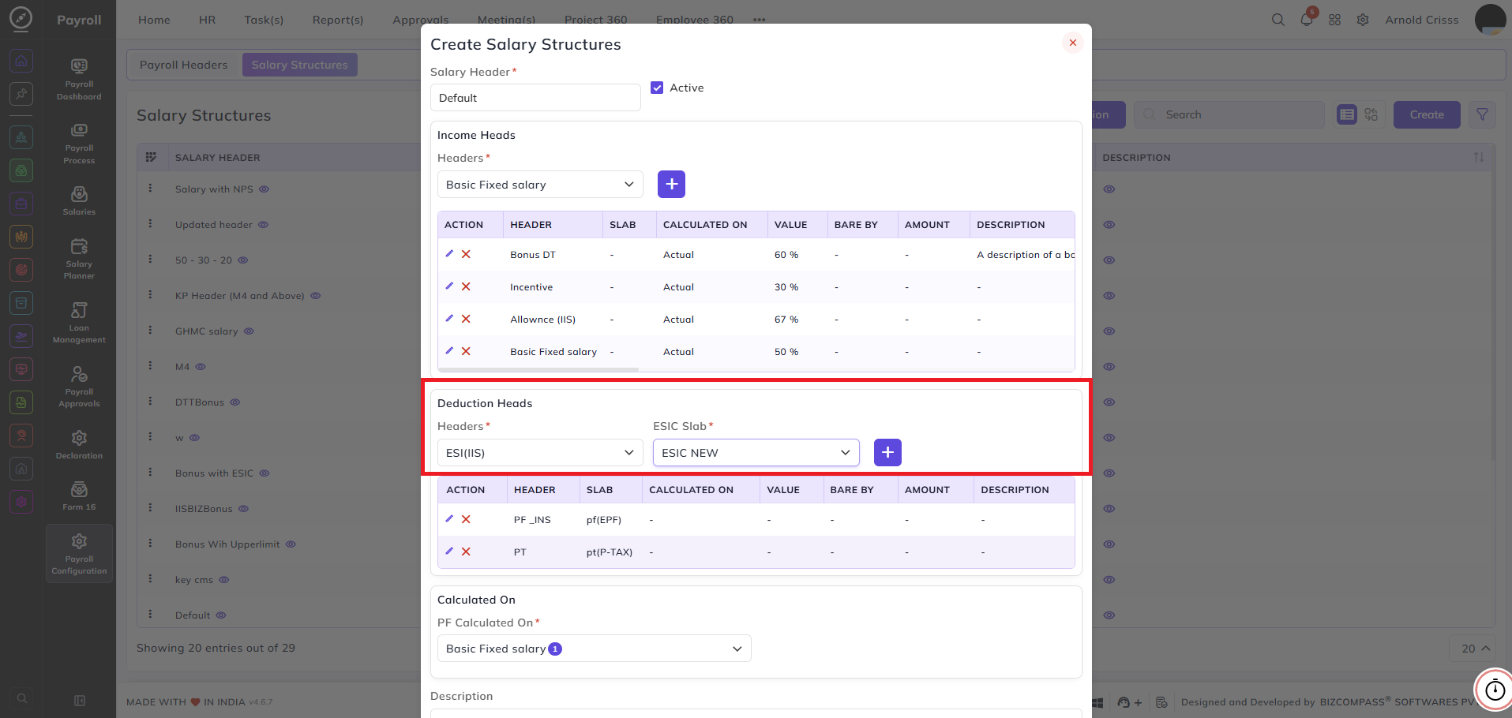The width and height of the screenshot is (1512, 718).
Task: Open row menu for M4
Action: [150, 366]
